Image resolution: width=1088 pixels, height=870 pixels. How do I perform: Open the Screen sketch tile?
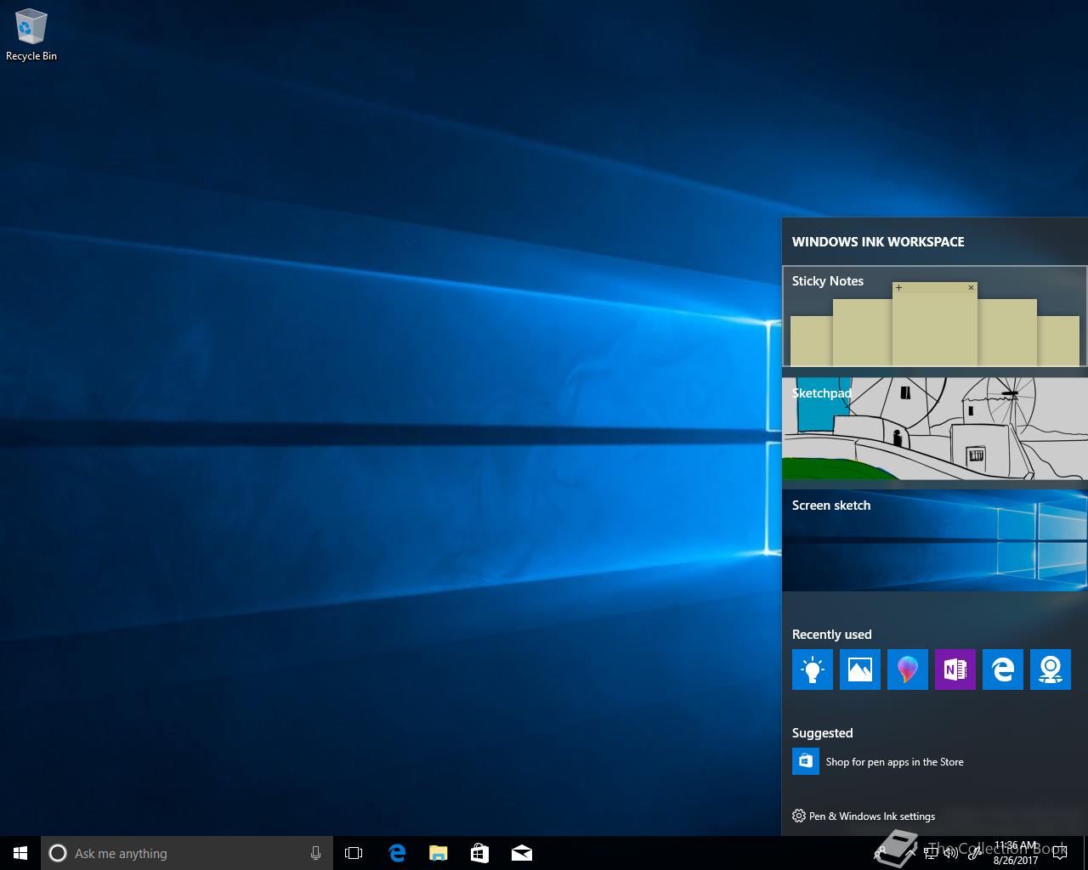coord(934,540)
